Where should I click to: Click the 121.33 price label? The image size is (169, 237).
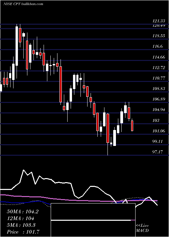pos(159,22)
